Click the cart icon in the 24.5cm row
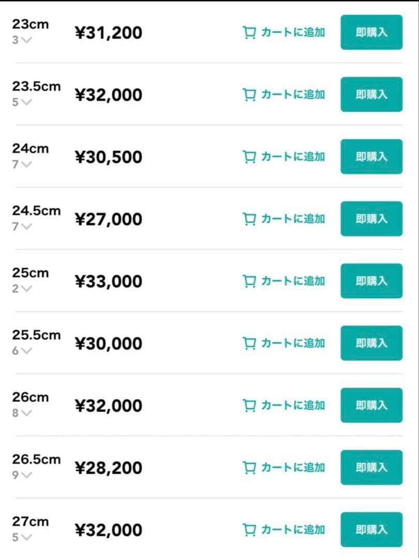Viewport: 419px width, 558px height. [x=249, y=219]
